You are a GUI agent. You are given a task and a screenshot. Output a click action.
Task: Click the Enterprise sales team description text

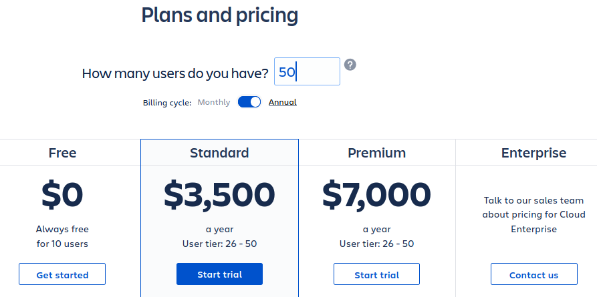coord(533,214)
